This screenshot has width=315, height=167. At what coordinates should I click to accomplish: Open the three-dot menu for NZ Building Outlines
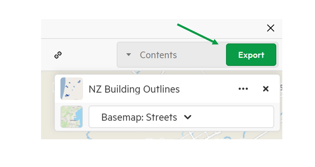coord(243,89)
